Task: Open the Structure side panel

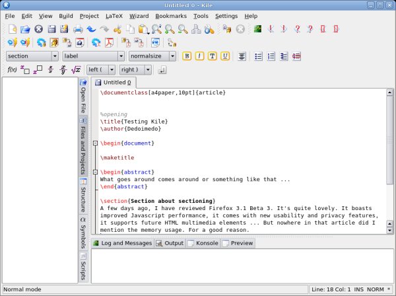Action: tap(83, 195)
